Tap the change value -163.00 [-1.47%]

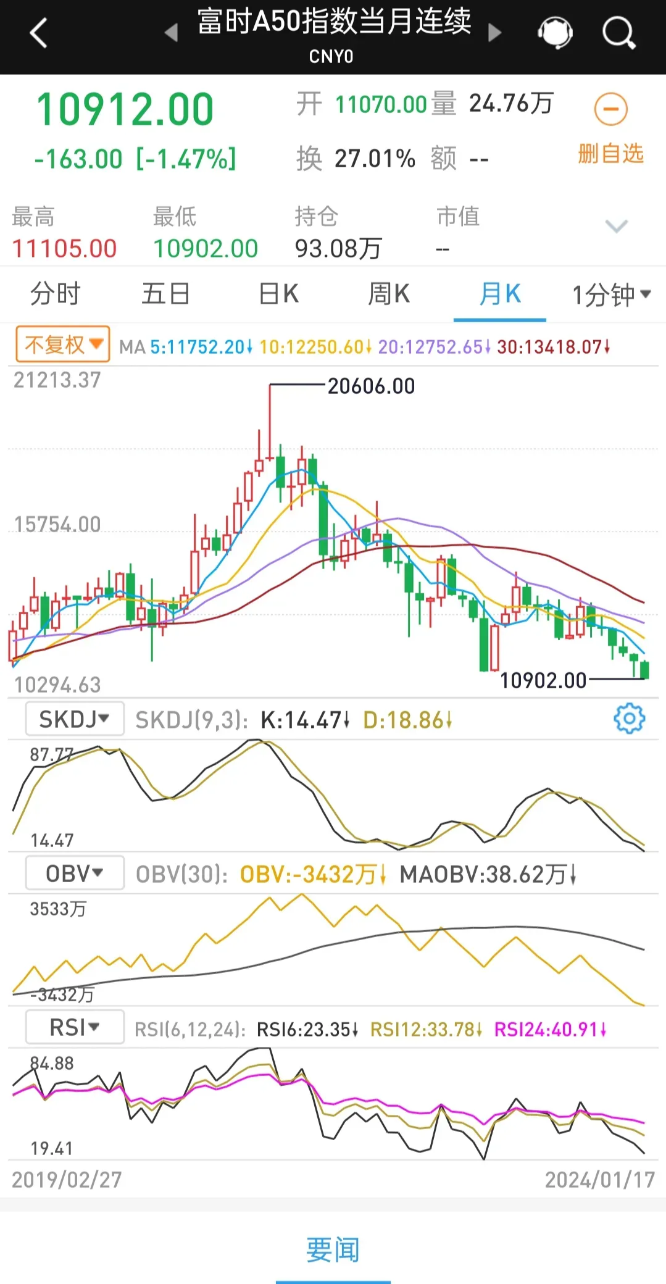coord(135,159)
